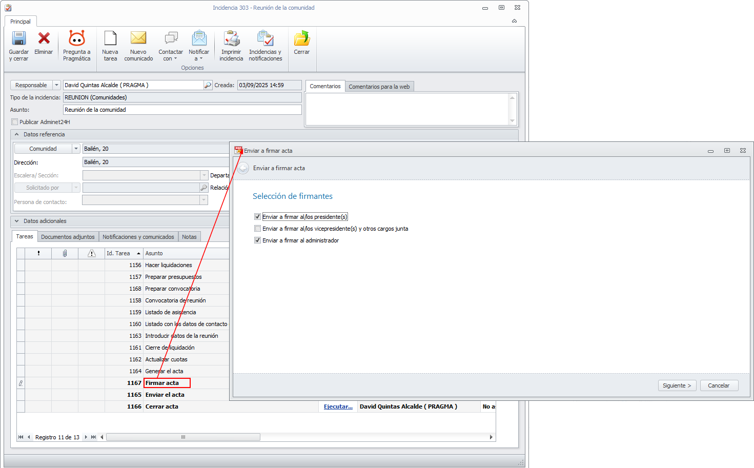Image resolution: width=754 pixels, height=468 pixels.
Task: Click the Cancelar button
Action: (x=719, y=385)
